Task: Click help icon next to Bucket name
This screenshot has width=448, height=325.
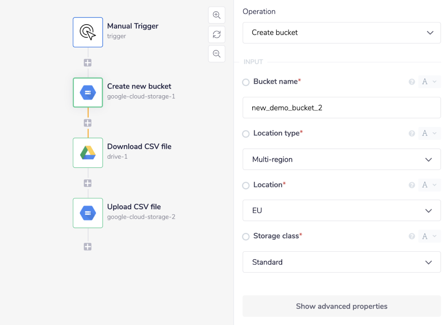Action: click(412, 82)
